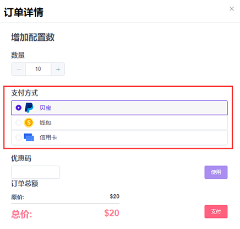
Task: Choose the 信用卡 payment option label
Action: (x=48, y=137)
